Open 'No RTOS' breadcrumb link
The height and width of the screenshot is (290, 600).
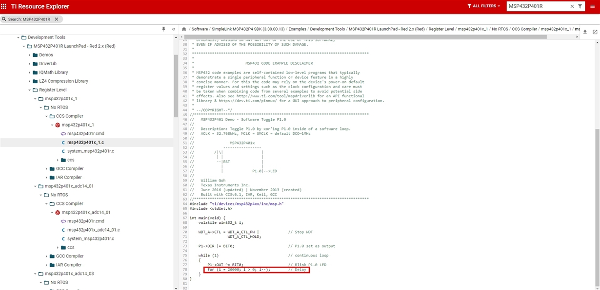(500, 29)
